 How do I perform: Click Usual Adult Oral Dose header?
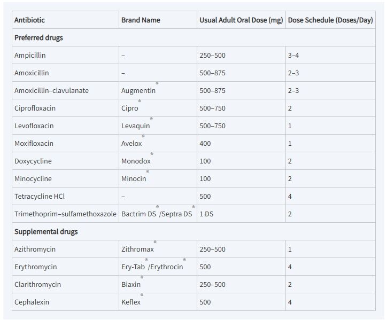pos(241,20)
